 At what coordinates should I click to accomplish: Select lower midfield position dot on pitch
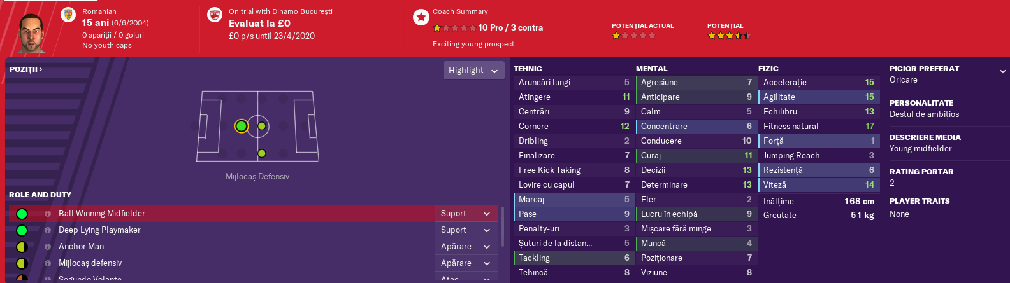261,153
